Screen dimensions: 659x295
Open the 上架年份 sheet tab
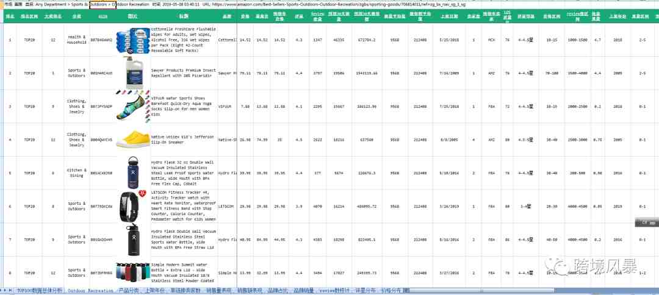[x=154, y=290]
